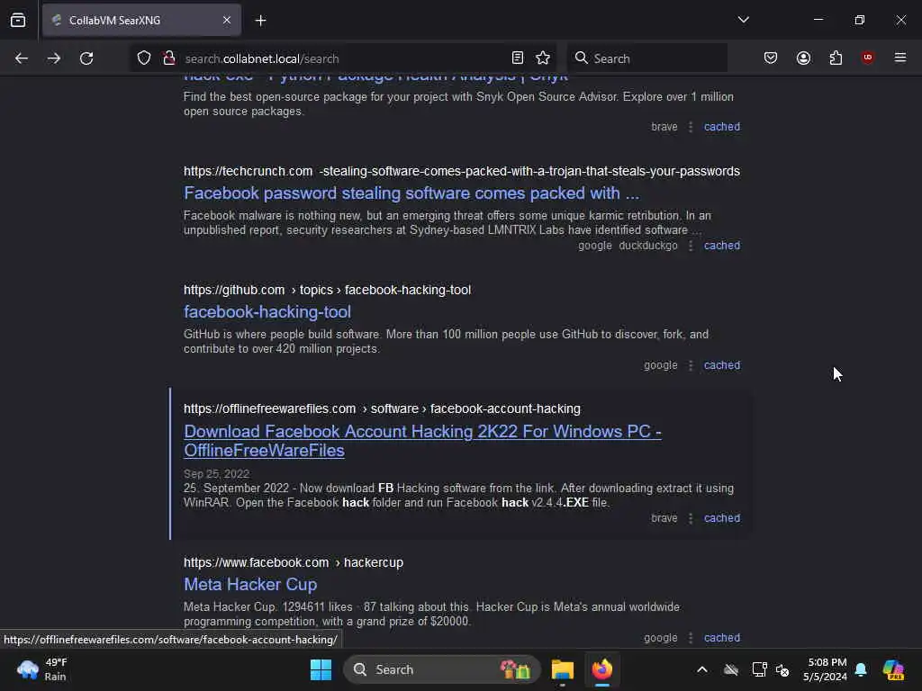Open a new tab with the plus button
Image resolution: width=922 pixels, height=691 pixels.
point(260,21)
